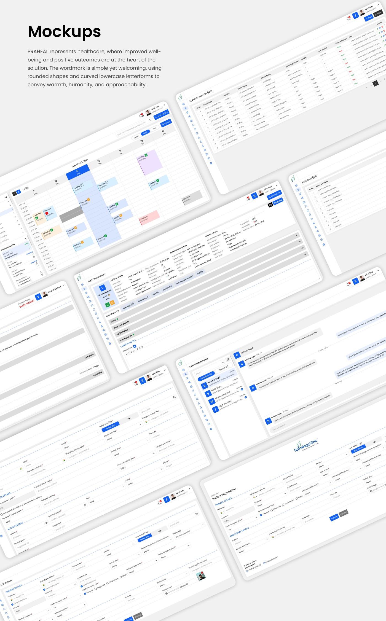Select the Wed 19 highlighted day header
The width and height of the screenshot is (386, 621).
[78, 172]
